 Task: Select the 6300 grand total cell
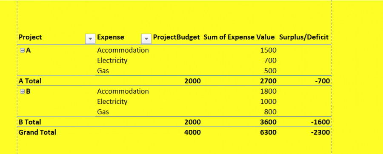[269, 132]
